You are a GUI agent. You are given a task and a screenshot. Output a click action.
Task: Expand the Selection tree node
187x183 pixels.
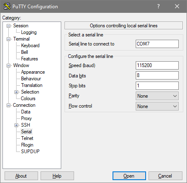pos(17,92)
